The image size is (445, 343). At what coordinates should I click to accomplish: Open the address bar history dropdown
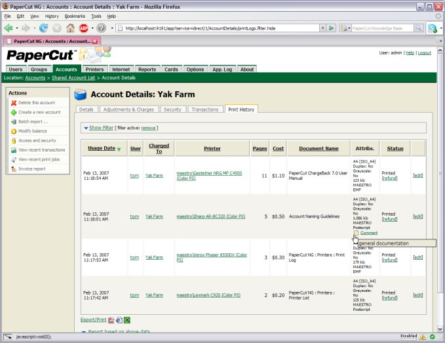click(x=322, y=28)
